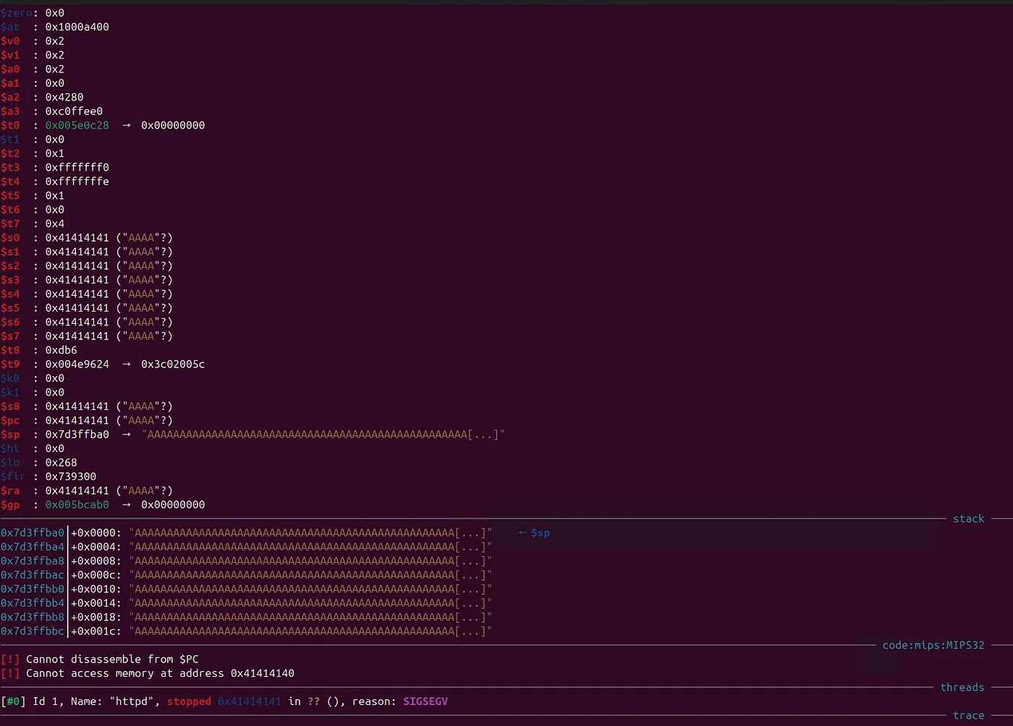
Task: Click the $t1 register name
Action: (10, 140)
